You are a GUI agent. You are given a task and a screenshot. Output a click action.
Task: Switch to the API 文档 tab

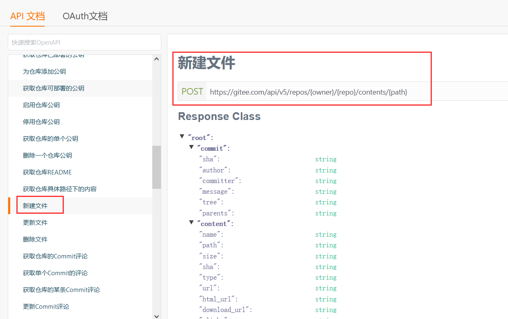(27, 16)
